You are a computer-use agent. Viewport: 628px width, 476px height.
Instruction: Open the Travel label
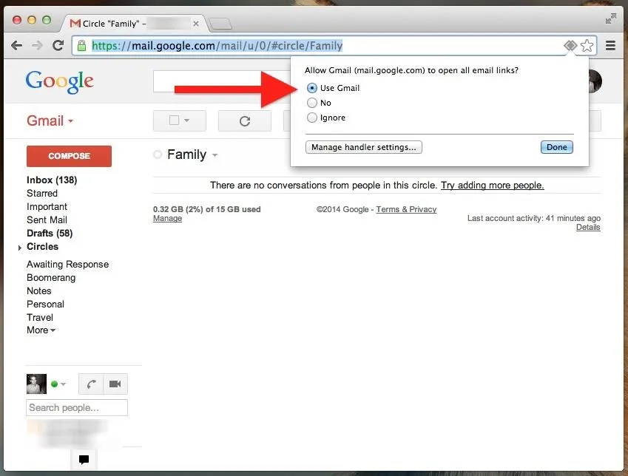(x=40, y=318)
